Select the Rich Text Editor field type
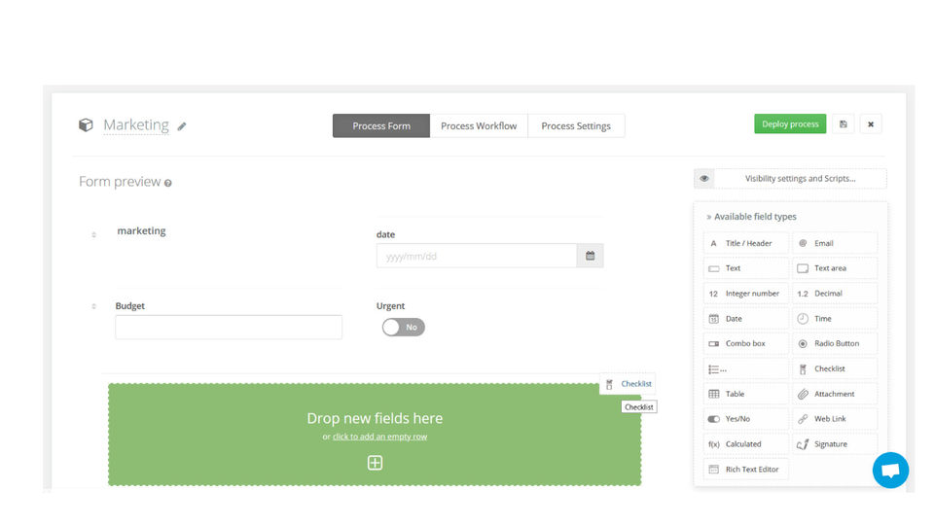This screenshot has height=525, width=934. pos(746,469)
